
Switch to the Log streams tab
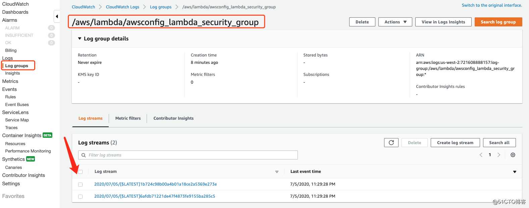click(x=91, y=118)
